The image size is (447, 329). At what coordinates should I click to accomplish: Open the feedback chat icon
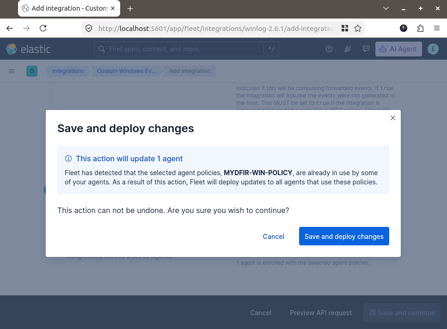click(x=366, y=49)
